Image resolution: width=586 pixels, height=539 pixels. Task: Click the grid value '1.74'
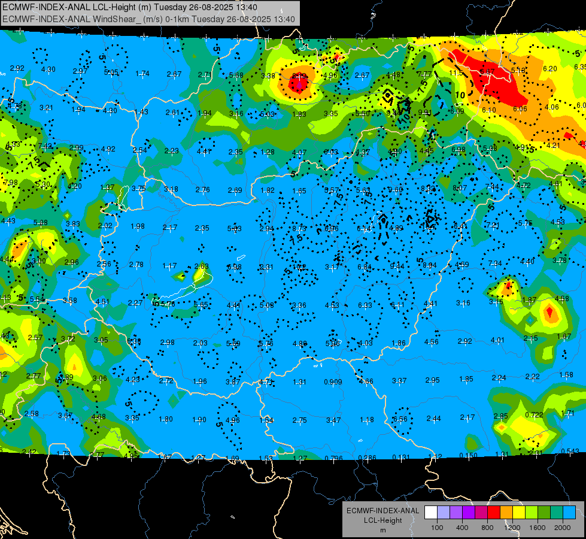pyautogui.click(x=142, y=74)
